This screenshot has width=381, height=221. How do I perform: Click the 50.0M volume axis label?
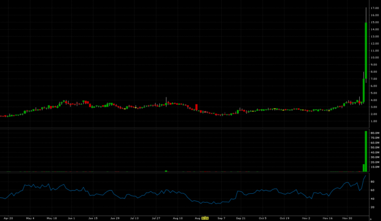(x=375, y=147)
